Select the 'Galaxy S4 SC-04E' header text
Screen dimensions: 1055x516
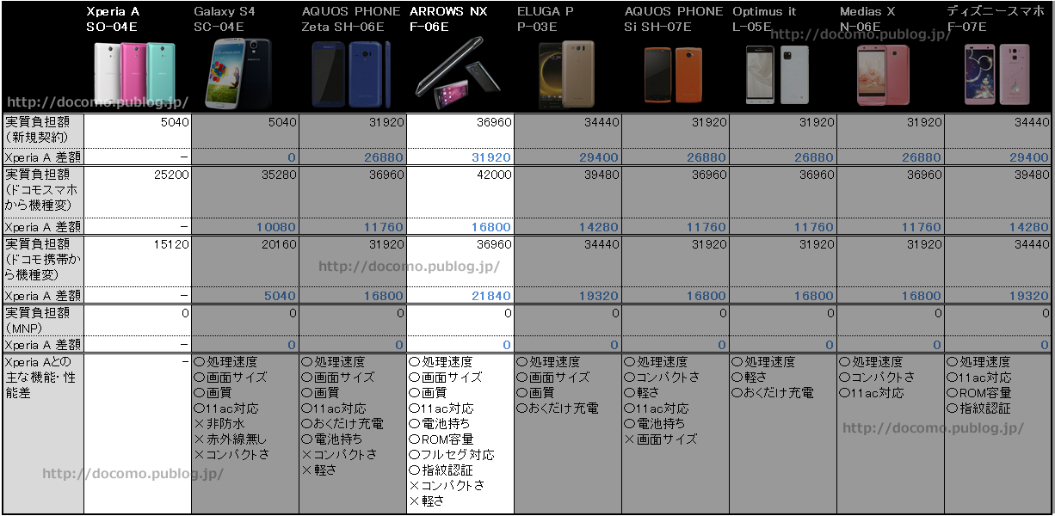pyautogui.click(x=225, y=19)
